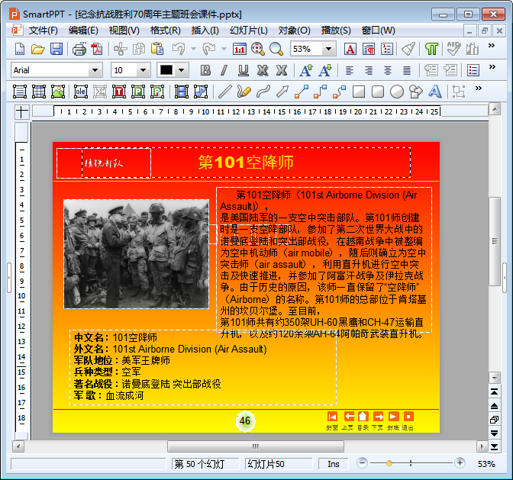The image size is (513, 480).
Task: Click the magnifier zoom tool icon
Action: (x=276, y=49)
